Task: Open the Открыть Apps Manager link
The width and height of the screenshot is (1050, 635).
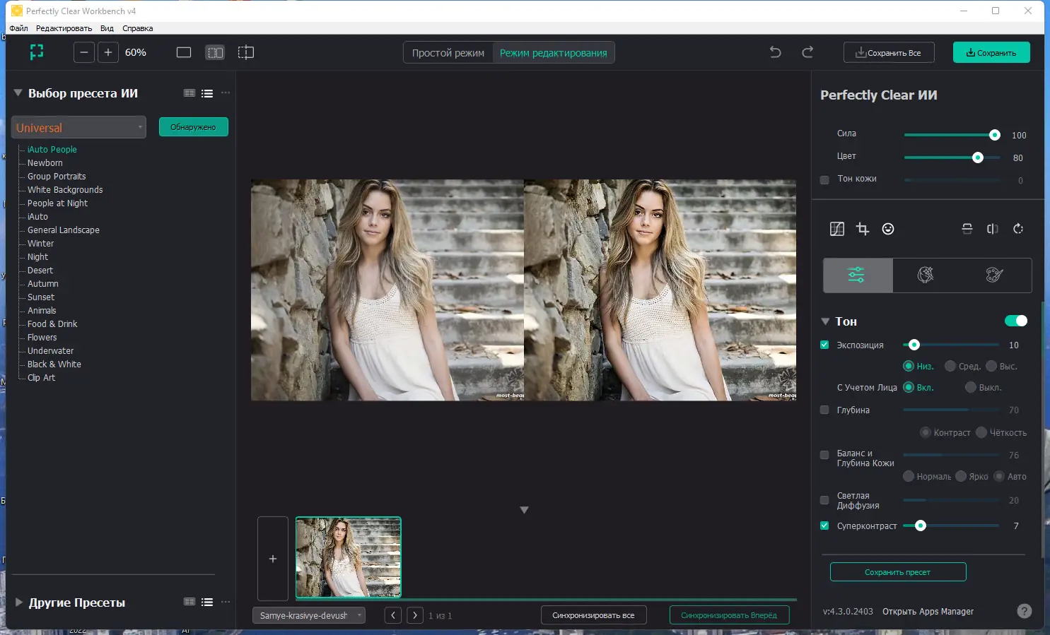Action: 928,612
